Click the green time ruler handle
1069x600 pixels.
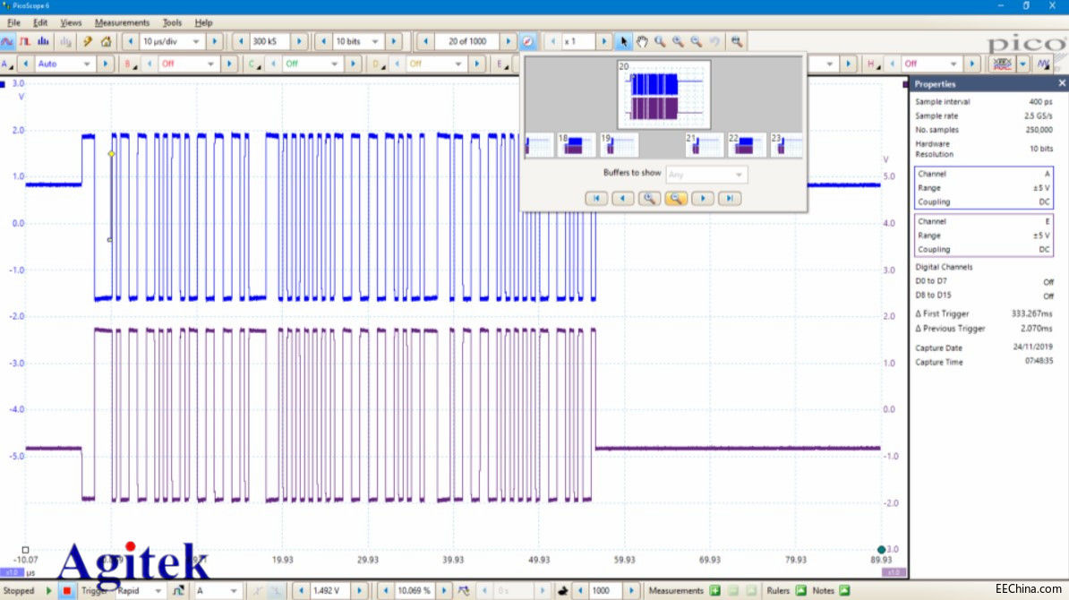click(881, 550)
